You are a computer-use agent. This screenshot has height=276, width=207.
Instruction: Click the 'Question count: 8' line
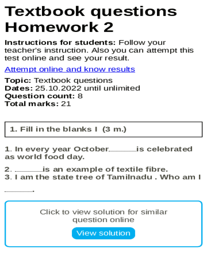click(x=44, y=96)
